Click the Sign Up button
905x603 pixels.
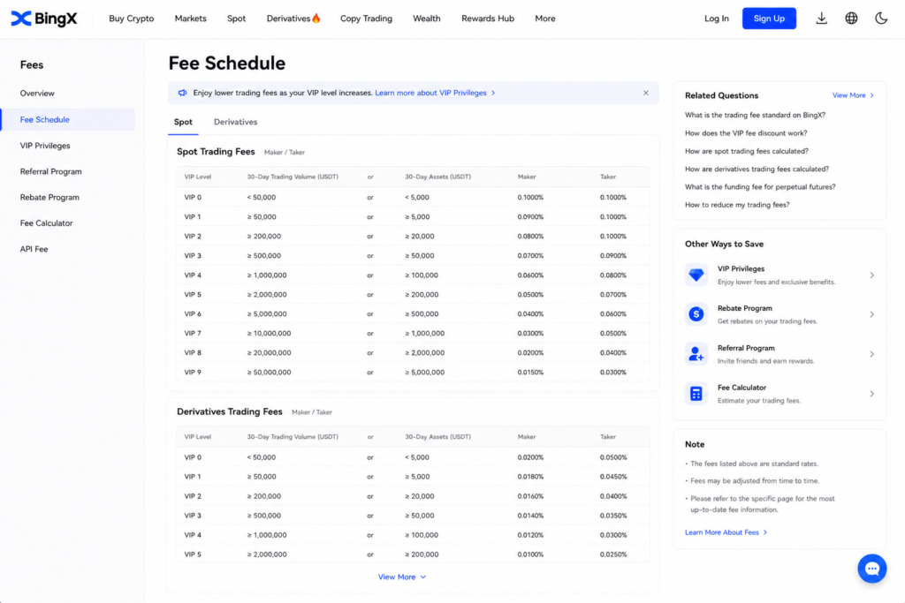(x=769, y=19)
